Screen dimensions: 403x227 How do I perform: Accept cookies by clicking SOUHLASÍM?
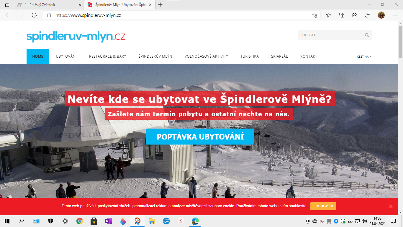pos(323,206)
